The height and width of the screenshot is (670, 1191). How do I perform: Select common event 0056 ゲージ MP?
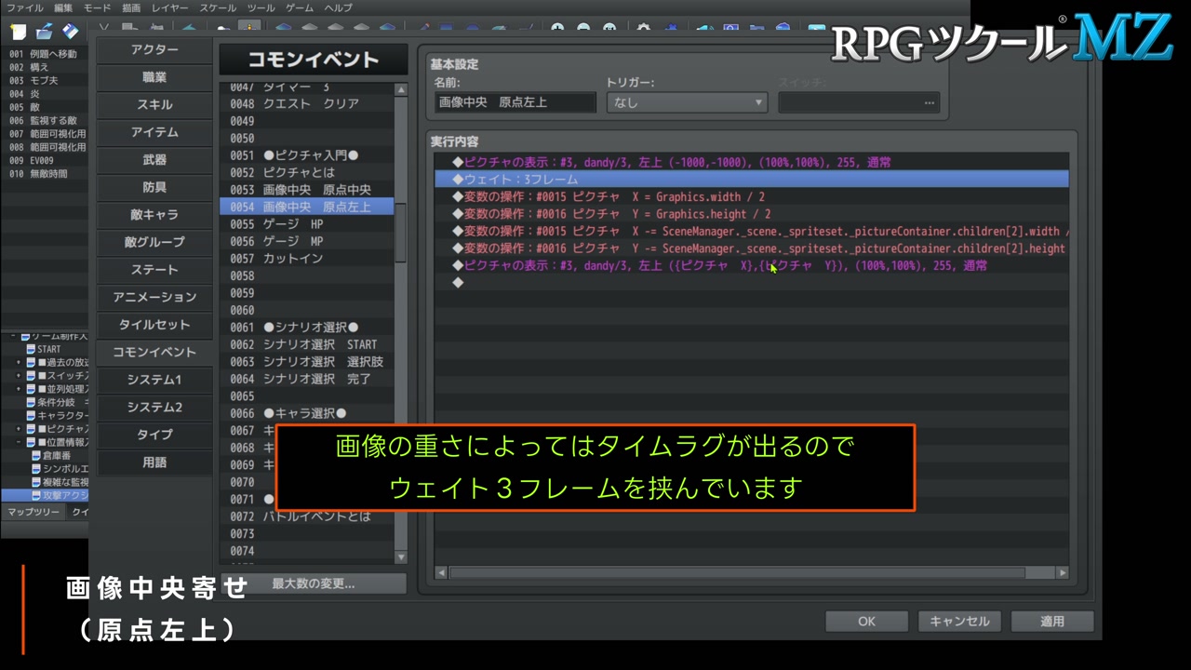point(307,241)
